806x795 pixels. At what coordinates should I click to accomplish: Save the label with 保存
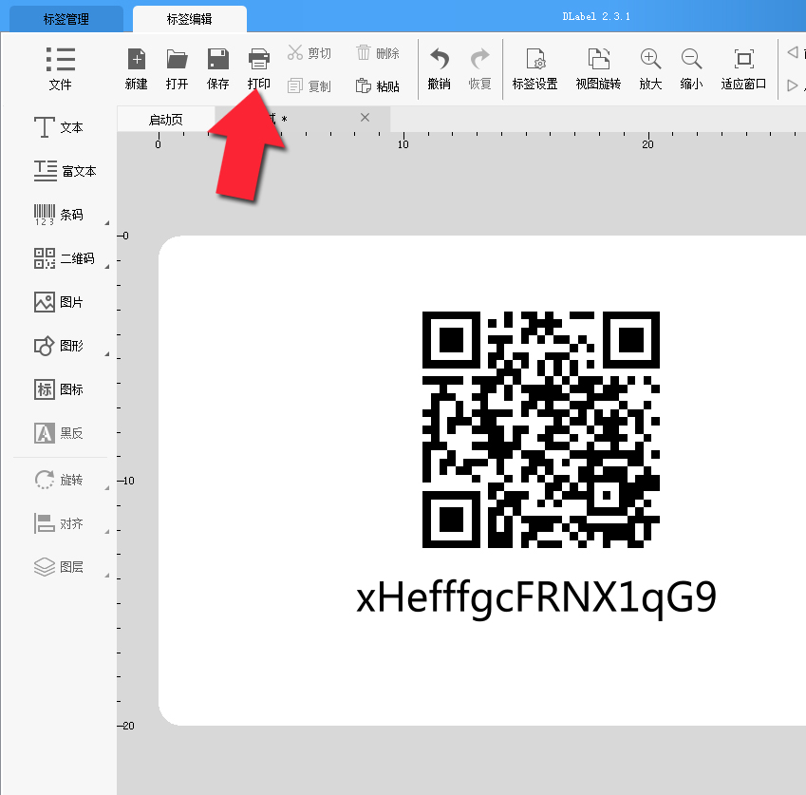(218, 69)
